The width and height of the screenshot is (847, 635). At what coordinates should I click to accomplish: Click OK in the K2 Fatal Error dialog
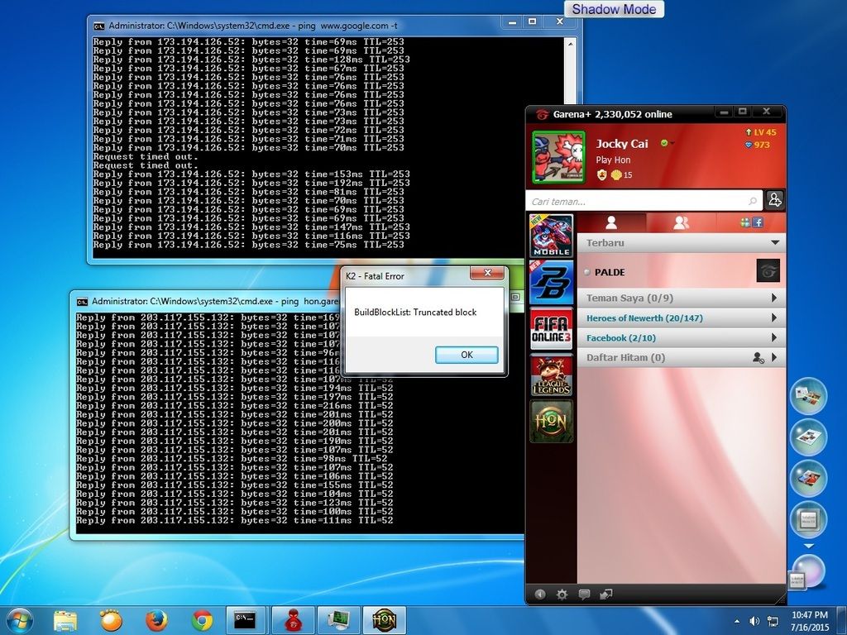pos(467,355)
